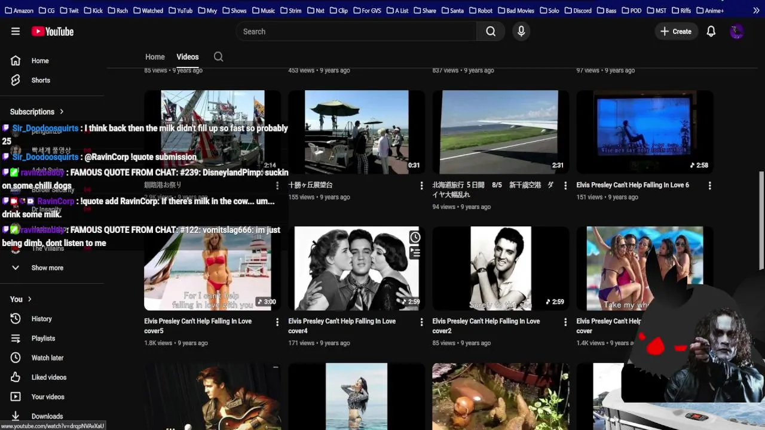Open the notifications bell

pyautogui.click(x=711, y=32)
